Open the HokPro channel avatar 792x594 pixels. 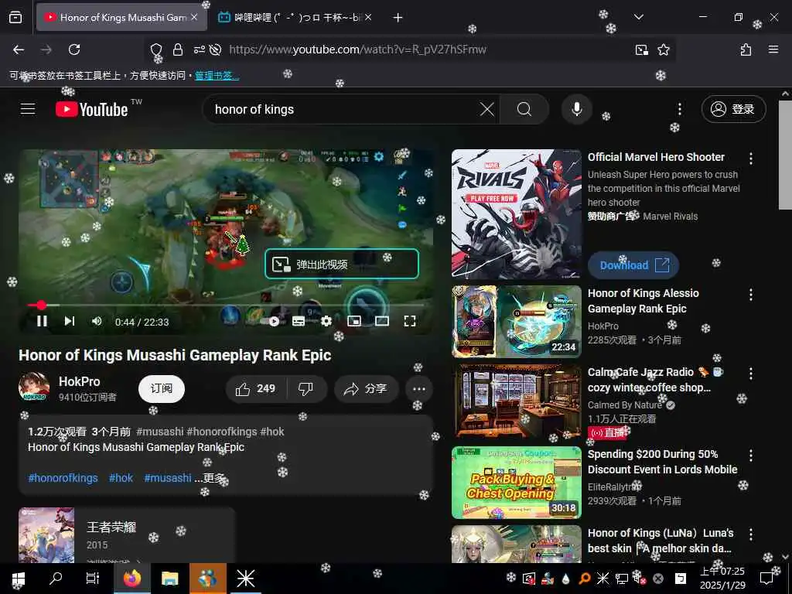[34, 388]
